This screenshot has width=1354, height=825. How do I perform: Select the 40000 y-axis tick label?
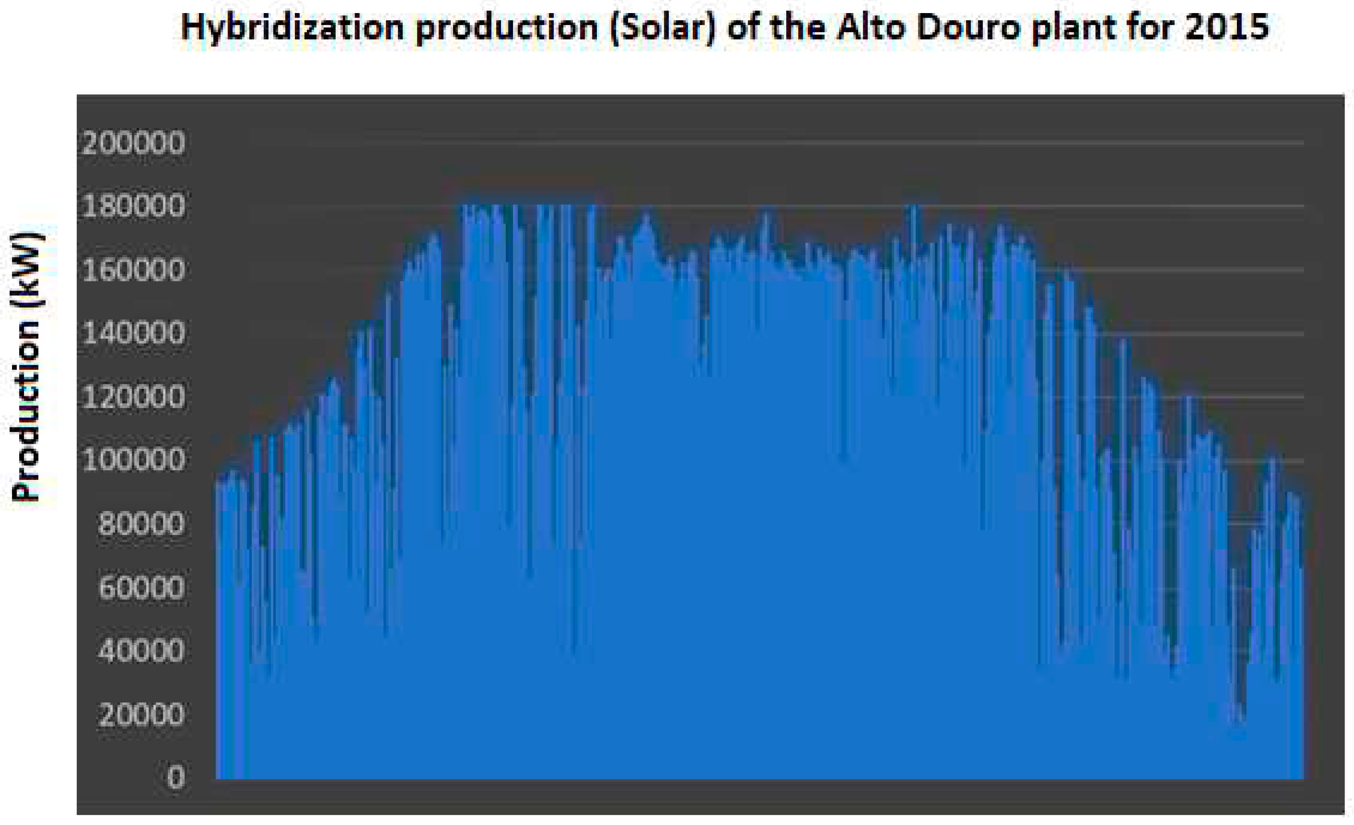141,651
